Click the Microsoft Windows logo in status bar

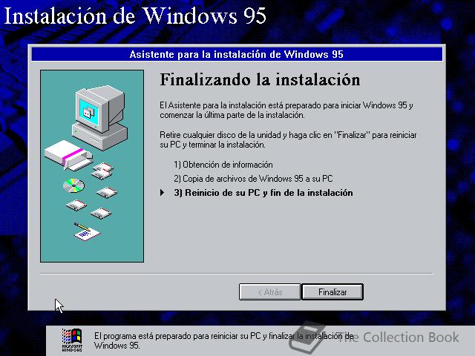point(72,340)
